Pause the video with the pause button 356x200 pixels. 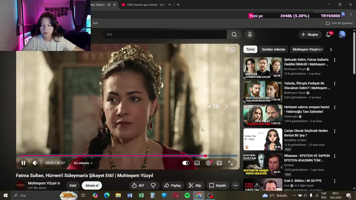pos(23,163)
